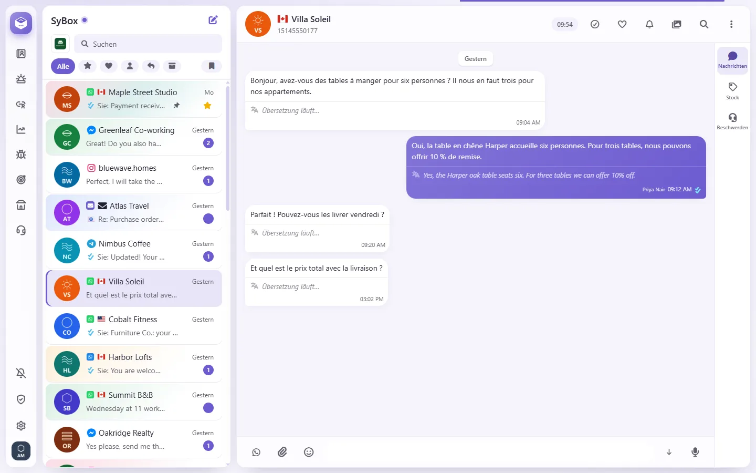This screenshot has width=756, height=473.
Task: Search within the chat using the header magnifier
Action: coord(704,24)
